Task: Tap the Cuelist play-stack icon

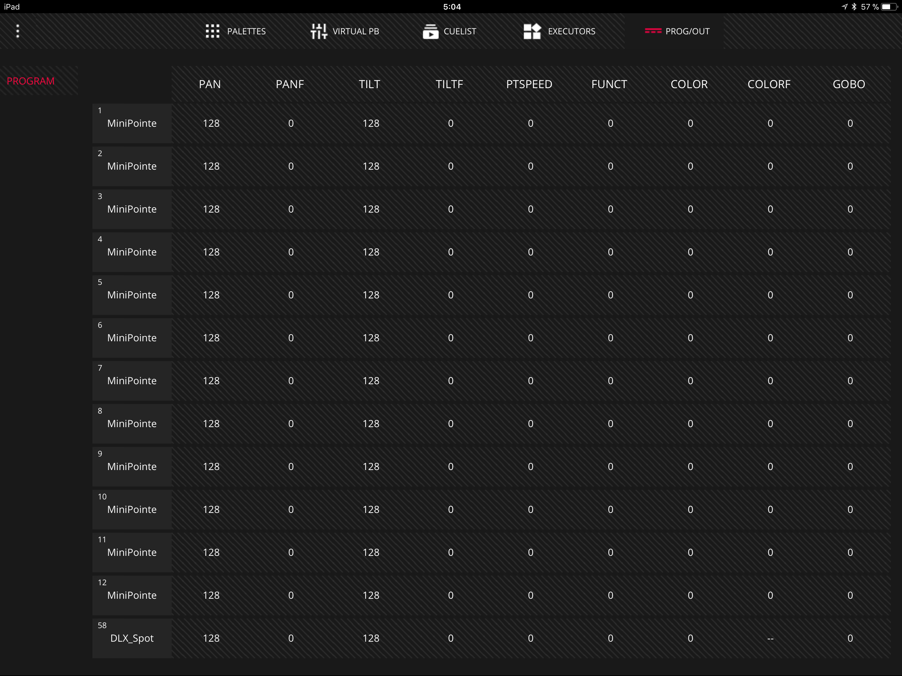Action: 430,31
